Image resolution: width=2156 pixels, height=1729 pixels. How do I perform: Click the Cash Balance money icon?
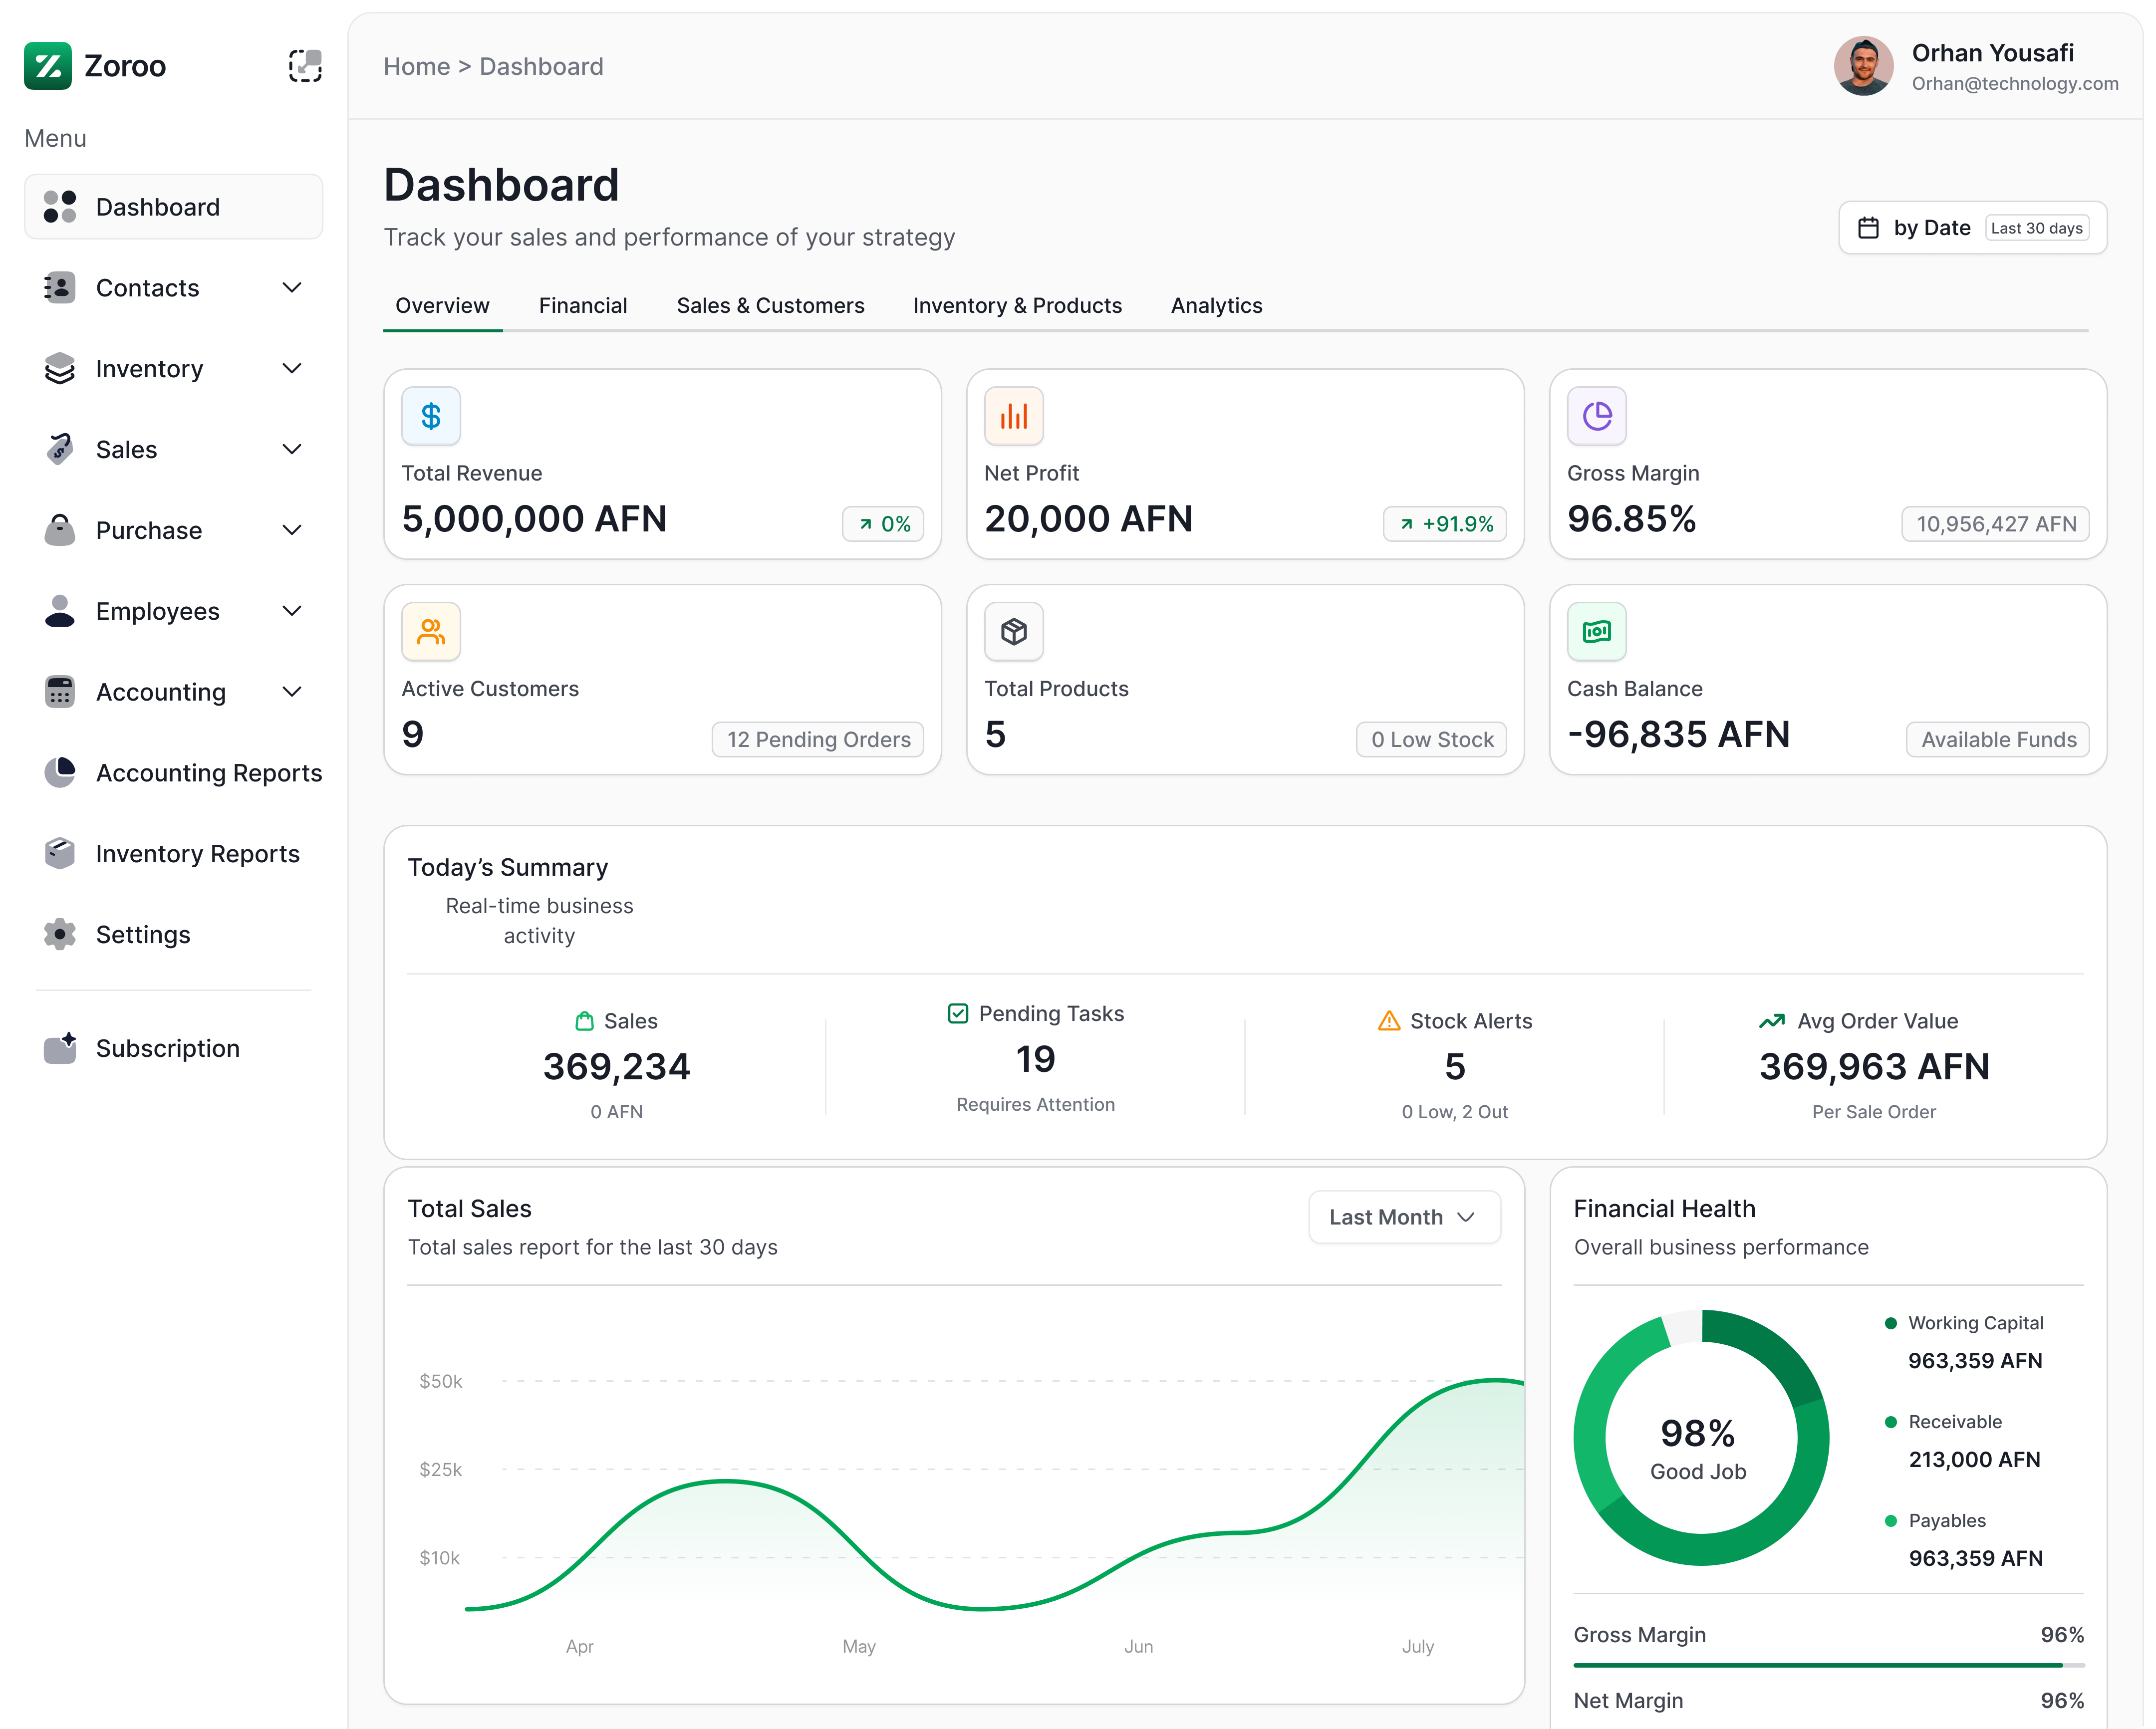point(1596,631)
